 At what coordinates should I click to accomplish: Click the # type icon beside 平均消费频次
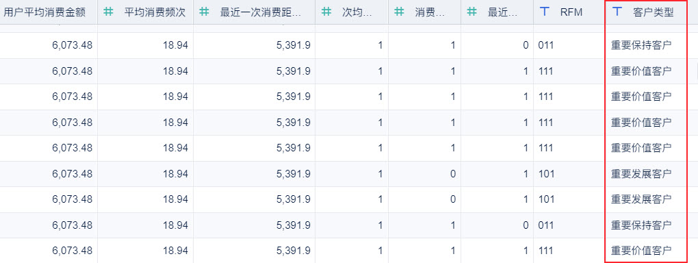click(x=107, y=12)
